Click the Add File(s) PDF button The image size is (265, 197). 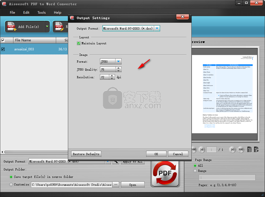pos(25,27)
